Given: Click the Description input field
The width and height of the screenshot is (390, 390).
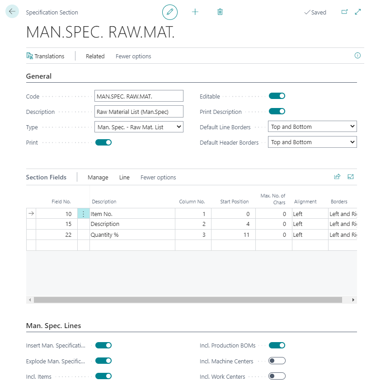Looking at the screenshot, I should coord(139,112).
